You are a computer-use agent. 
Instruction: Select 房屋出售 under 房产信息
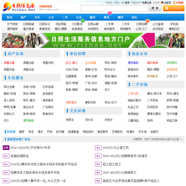pos(9,63)
